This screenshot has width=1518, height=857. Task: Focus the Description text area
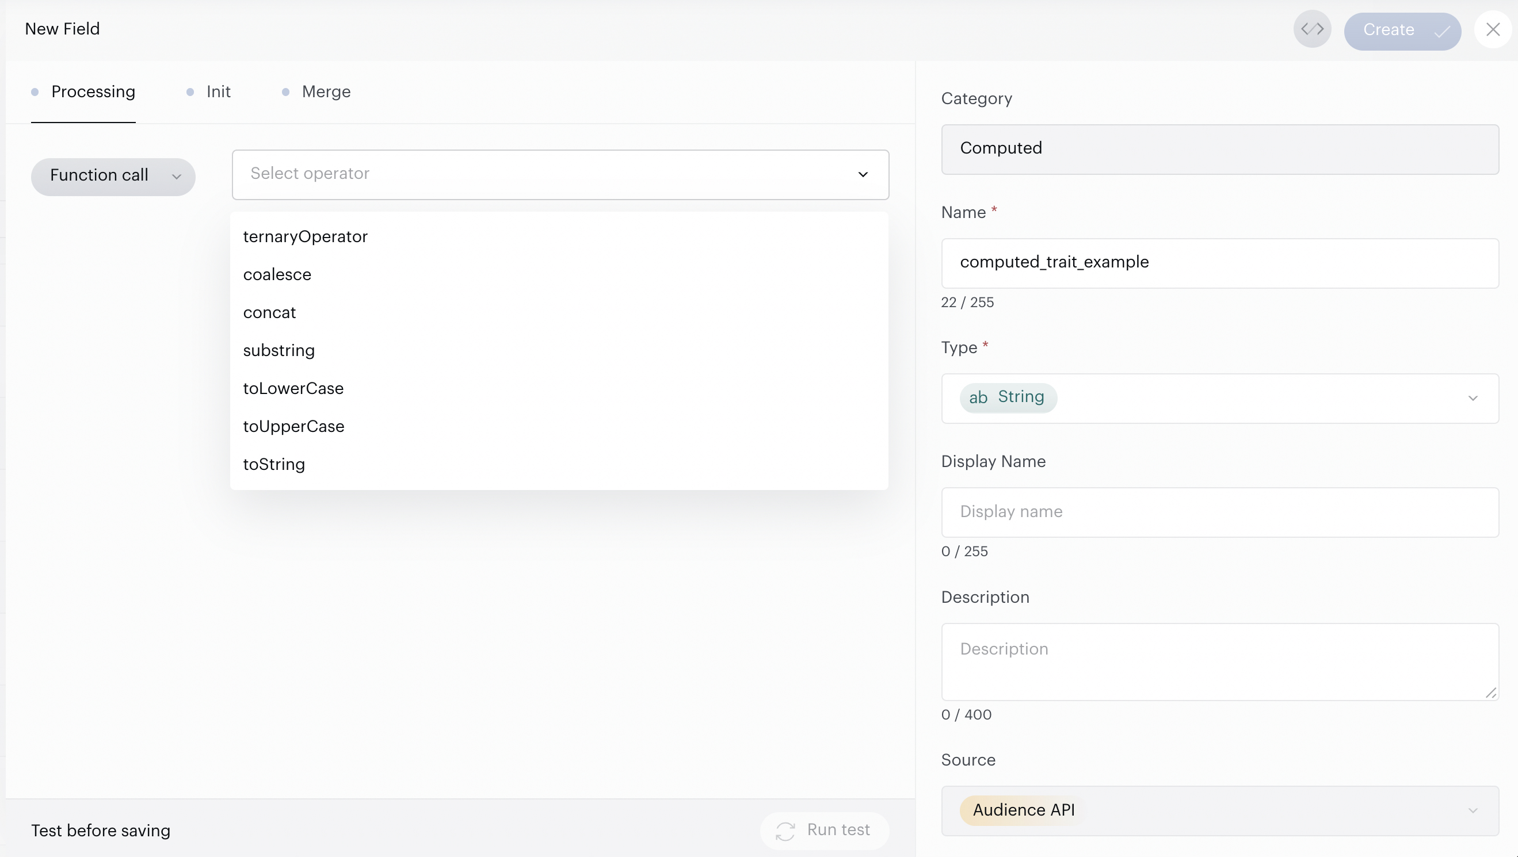1219,661
